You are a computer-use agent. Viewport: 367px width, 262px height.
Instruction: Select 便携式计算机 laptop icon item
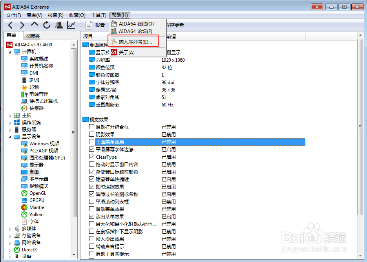pyautogui.click(x=39, y=101)
